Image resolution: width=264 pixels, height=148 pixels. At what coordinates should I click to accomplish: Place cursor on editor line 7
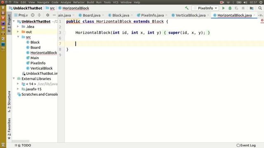click(x=164, y=44)
